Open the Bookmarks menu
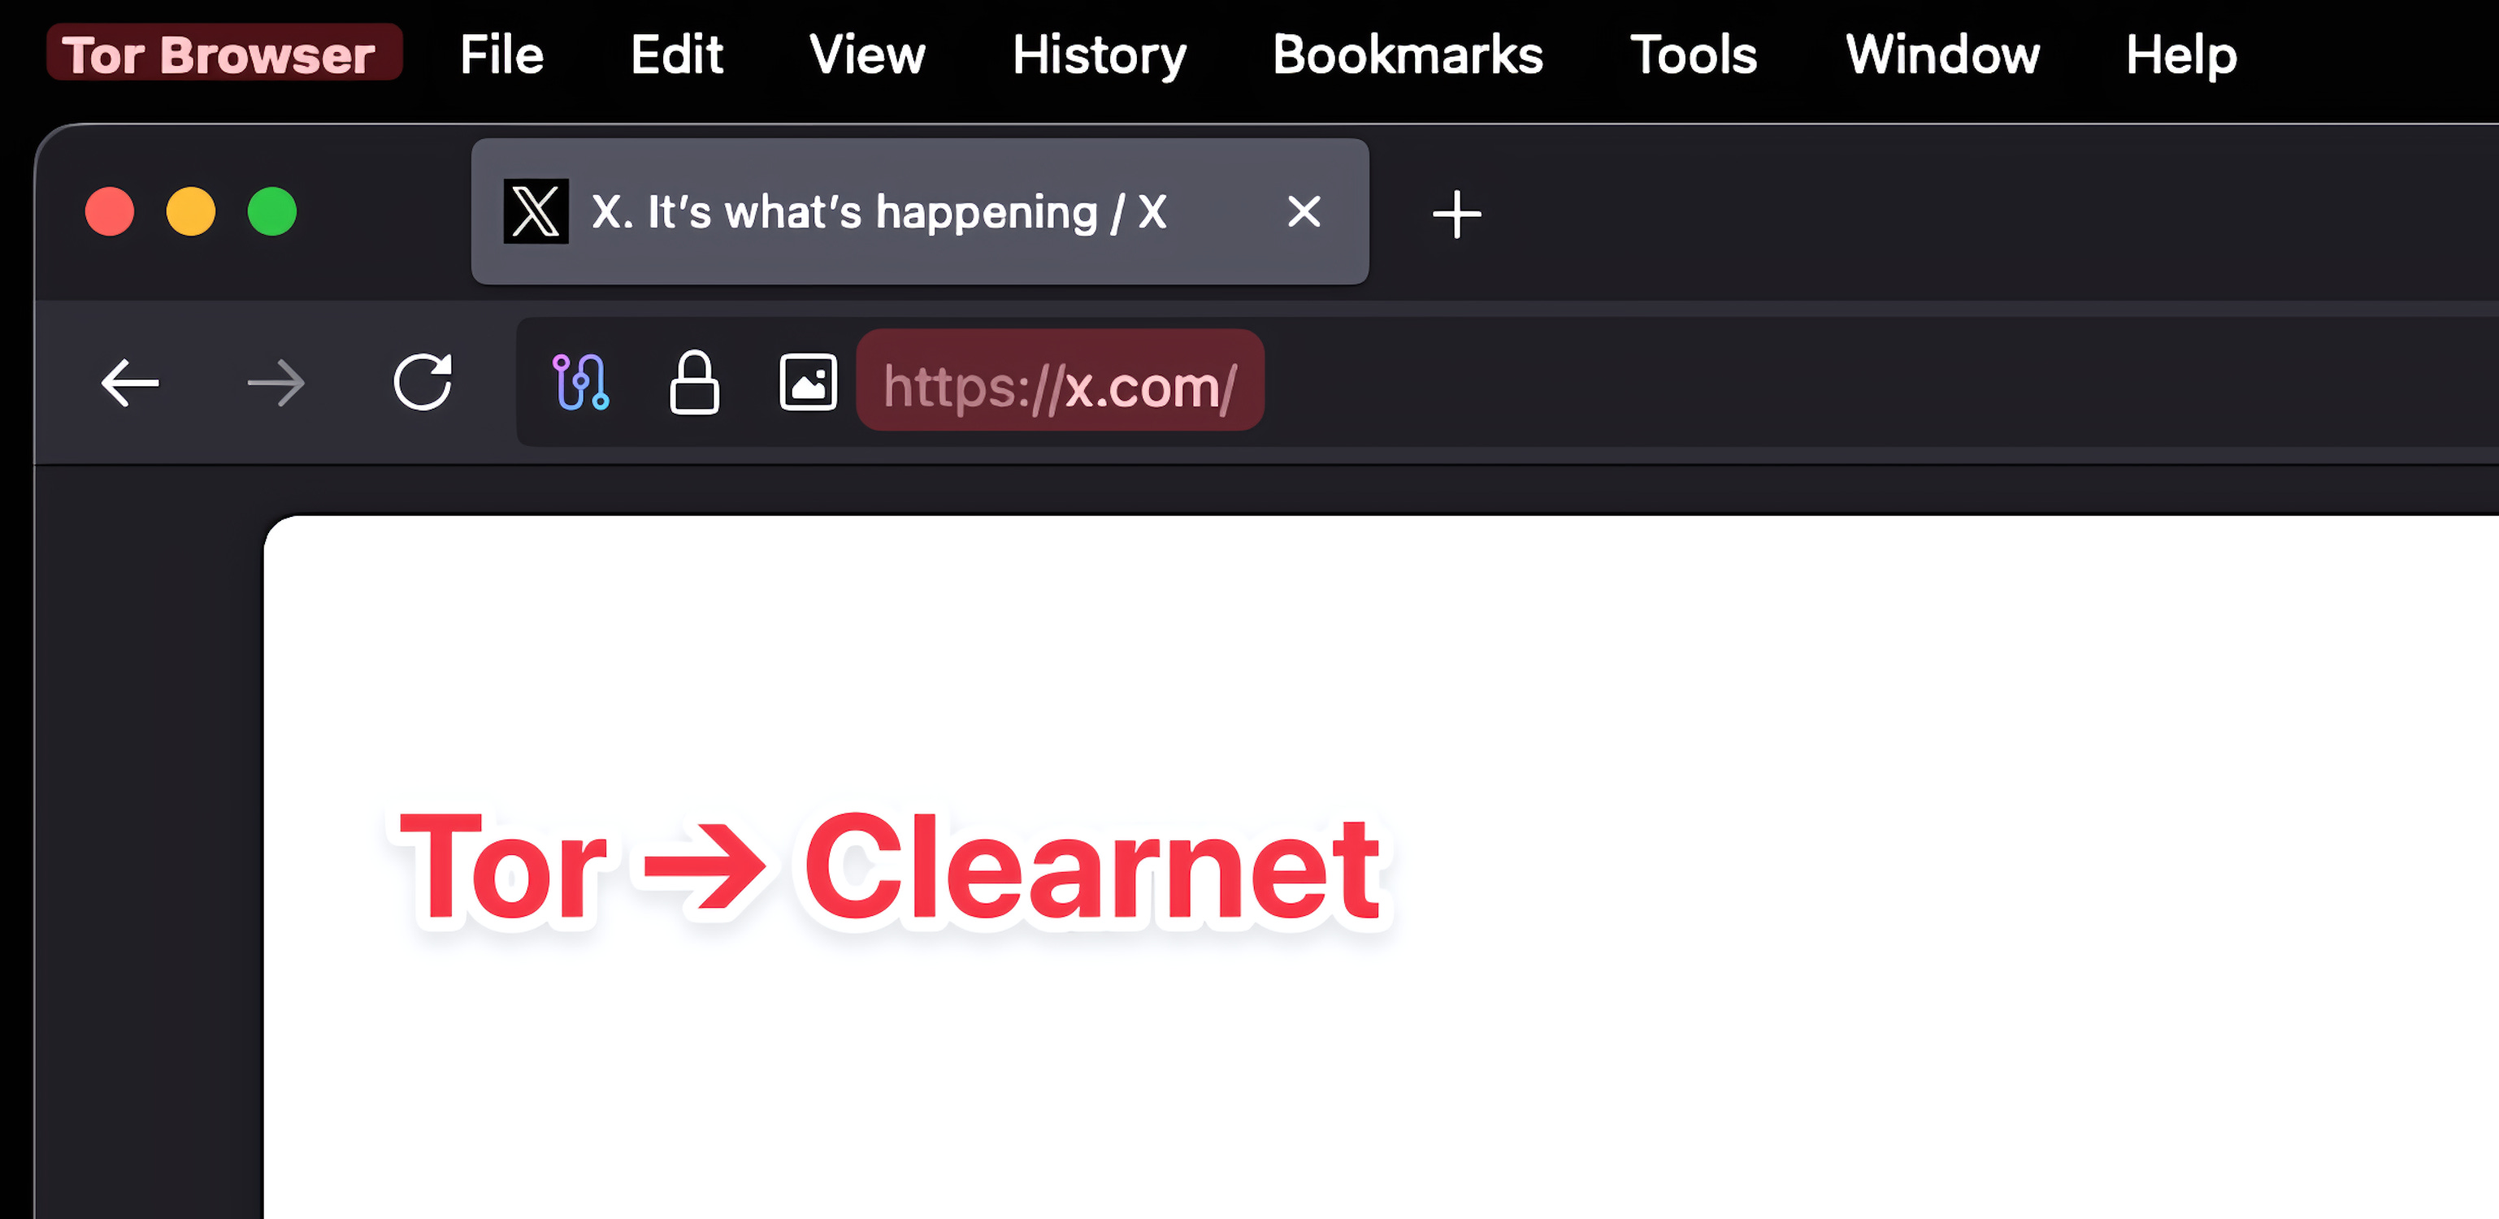2499x1219 pixels. click(1408, 54)
